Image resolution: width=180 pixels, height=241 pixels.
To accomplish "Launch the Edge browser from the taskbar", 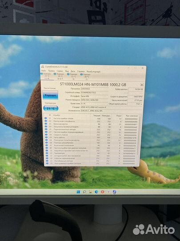I will click(x=96, y=192).
